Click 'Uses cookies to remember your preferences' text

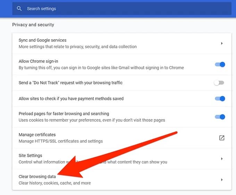tap(92, 120)
